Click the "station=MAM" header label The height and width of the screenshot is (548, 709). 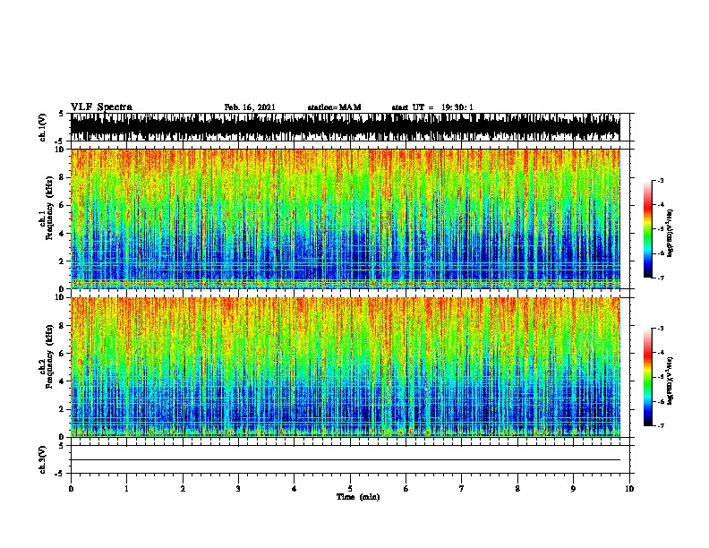[x=334, y=107]
